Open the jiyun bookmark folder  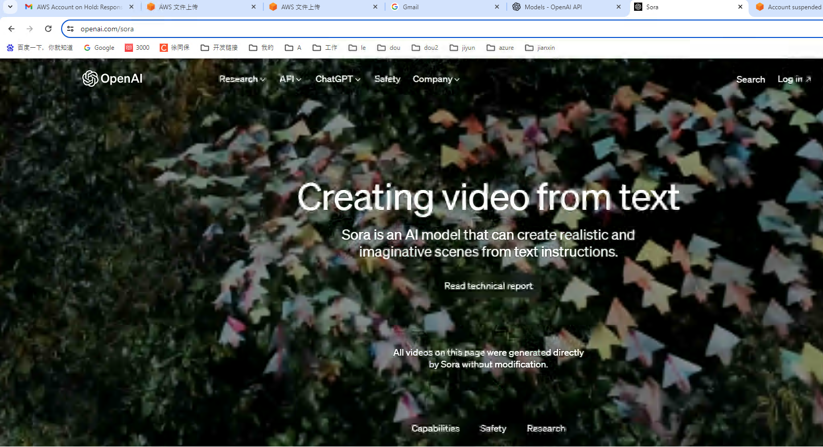coord(463,48)
